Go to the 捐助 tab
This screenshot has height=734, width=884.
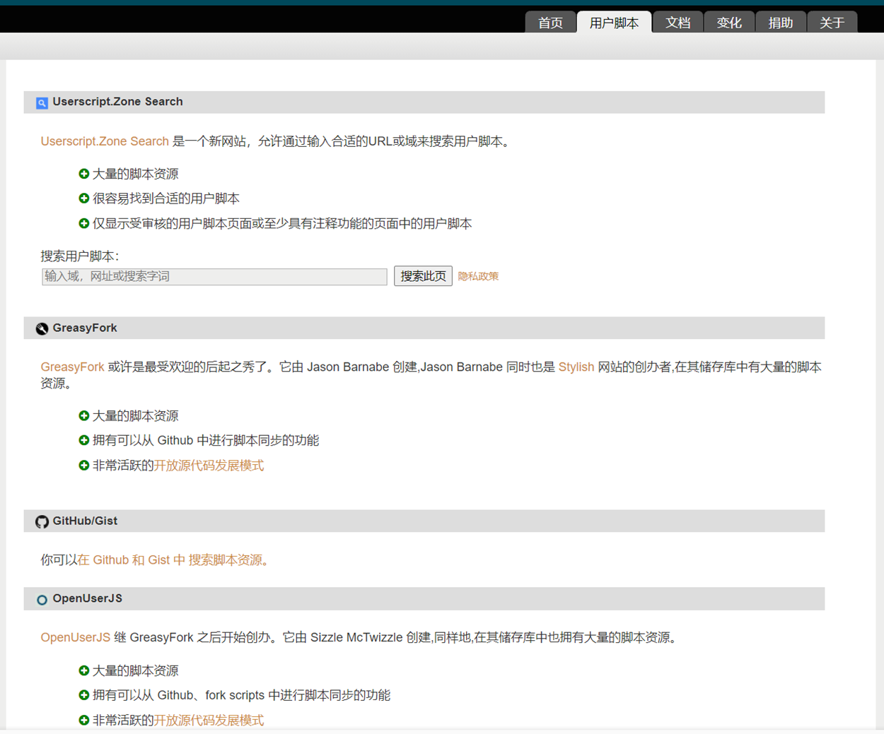[781, 23]
